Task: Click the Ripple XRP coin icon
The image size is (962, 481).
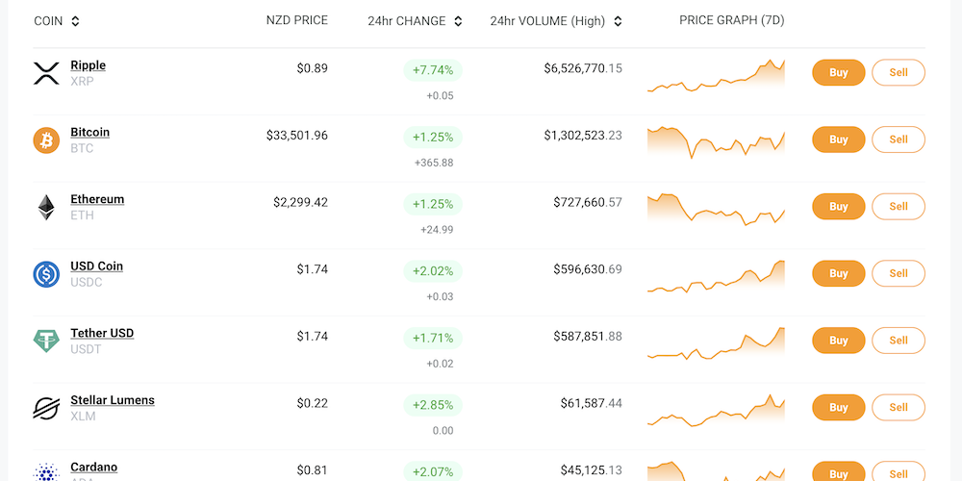Action: click(46, 73)
